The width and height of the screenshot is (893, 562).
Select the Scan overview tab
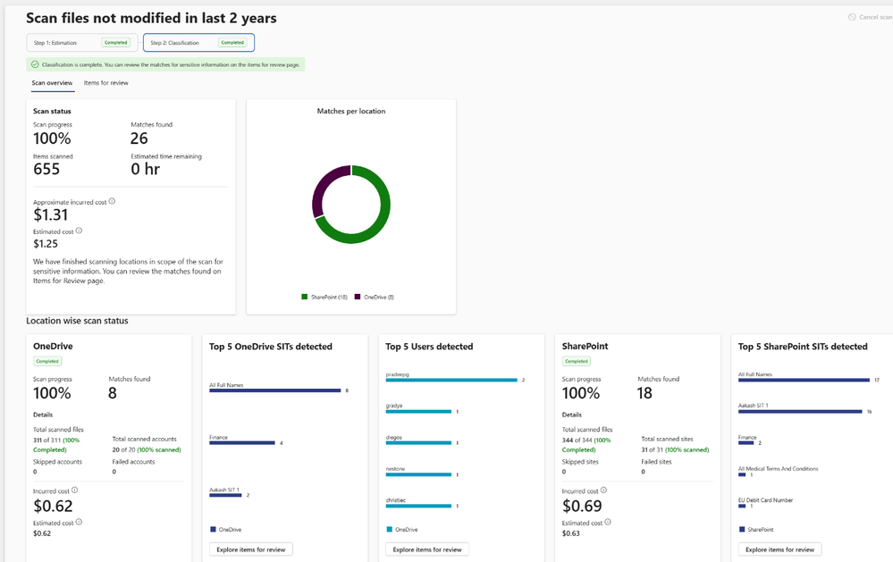point(52,83)
